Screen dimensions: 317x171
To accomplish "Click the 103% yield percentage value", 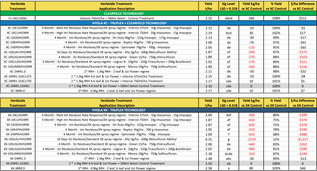I will coord(276,168).
